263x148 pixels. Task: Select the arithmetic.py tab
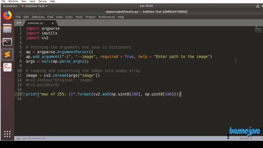[x=35, y=23]
